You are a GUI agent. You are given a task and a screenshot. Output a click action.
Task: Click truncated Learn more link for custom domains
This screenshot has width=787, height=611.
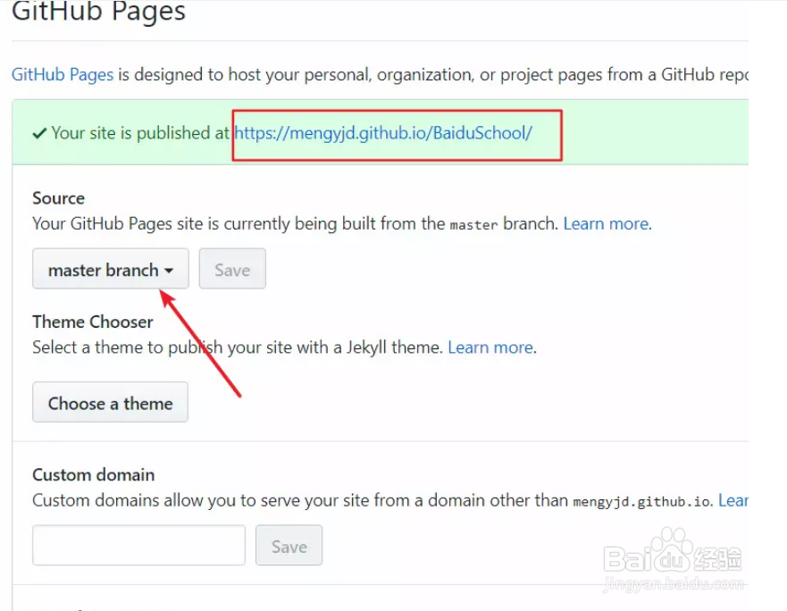733,500
